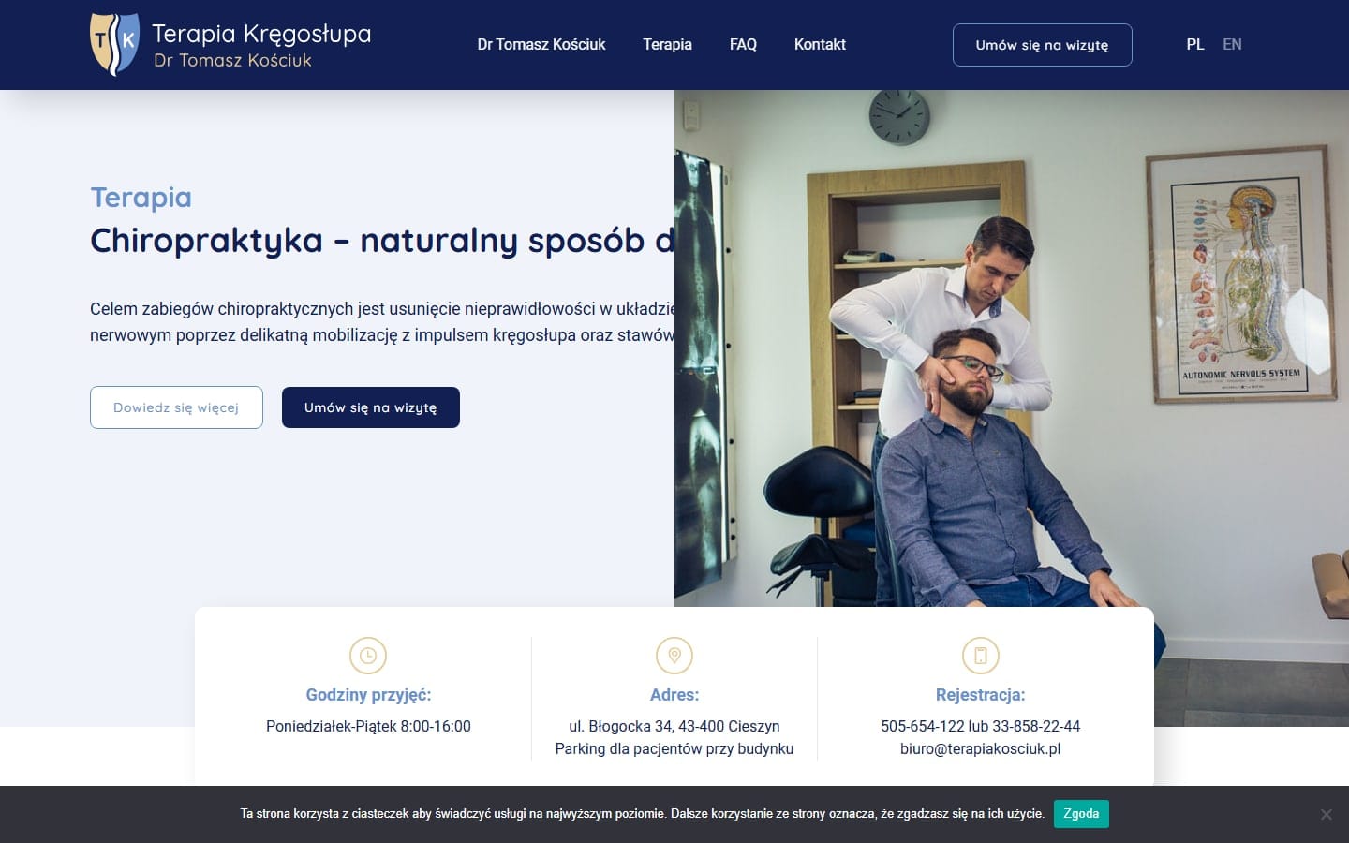Click the dark Umów się na wizytę hero button
This screenshot has height=843, width=1349.
[x=371, y=407]
